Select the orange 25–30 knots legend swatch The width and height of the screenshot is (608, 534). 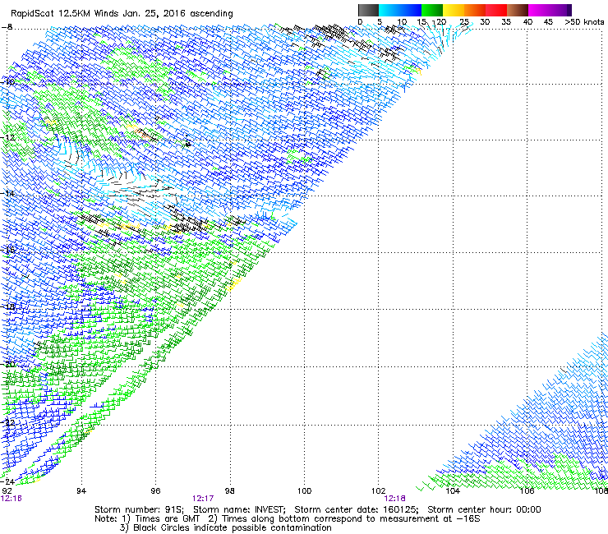tap(475, 10)
